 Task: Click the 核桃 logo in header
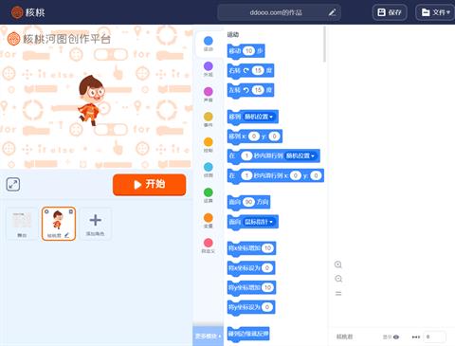tap(28, 12)
